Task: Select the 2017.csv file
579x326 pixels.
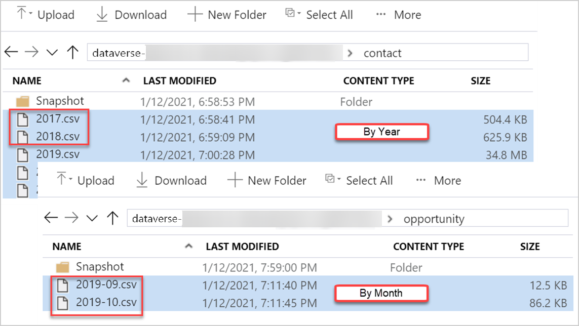Action: coord(58,118)
